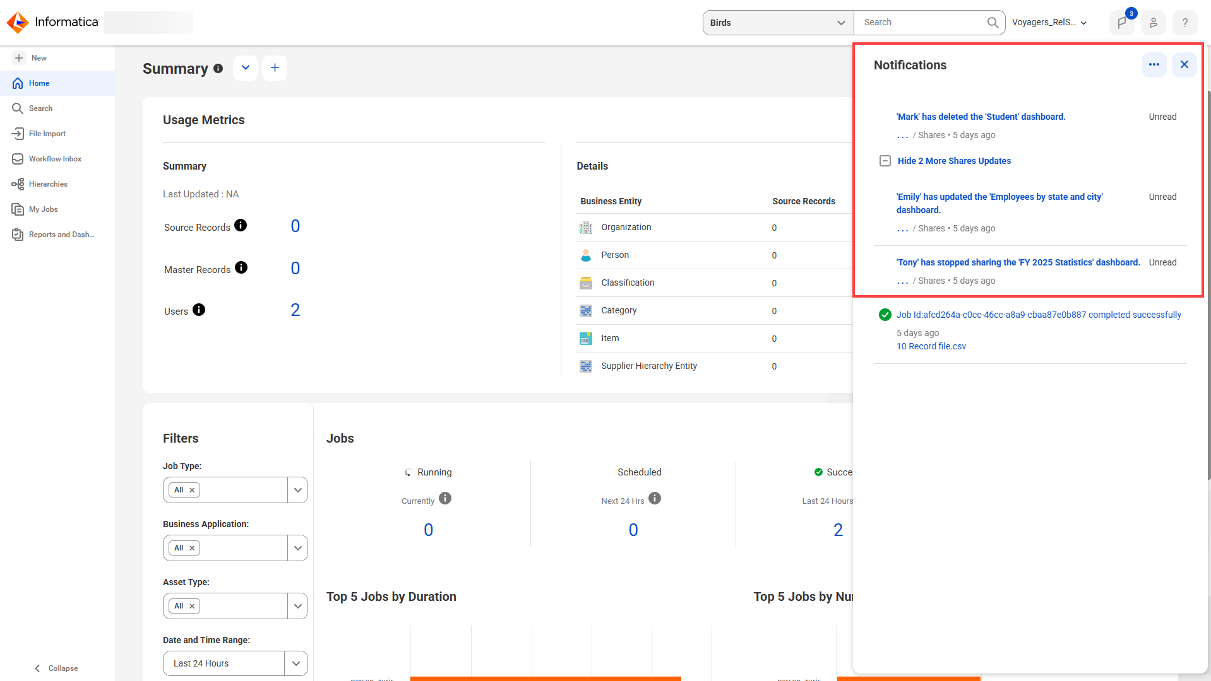Open the Birds dropdown in top bar
The height and width of the screenshot is (681, 1211).
click(x=778, y=23)
